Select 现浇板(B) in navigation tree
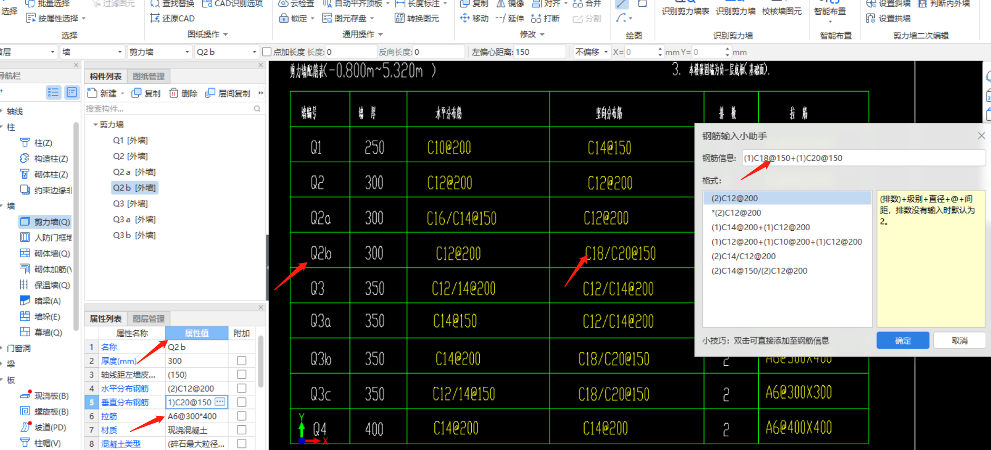The height and width of the screenshot is (450, 991). point(44,396)
